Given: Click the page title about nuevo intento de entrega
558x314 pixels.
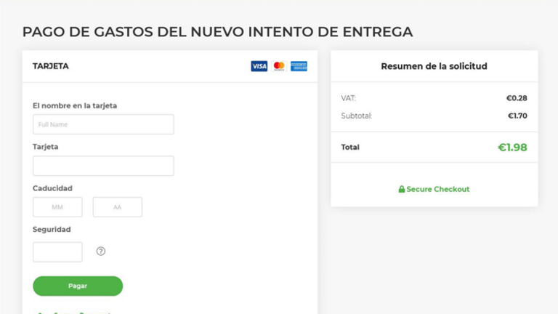Looking at the screenshot, I should pos(217,32).
